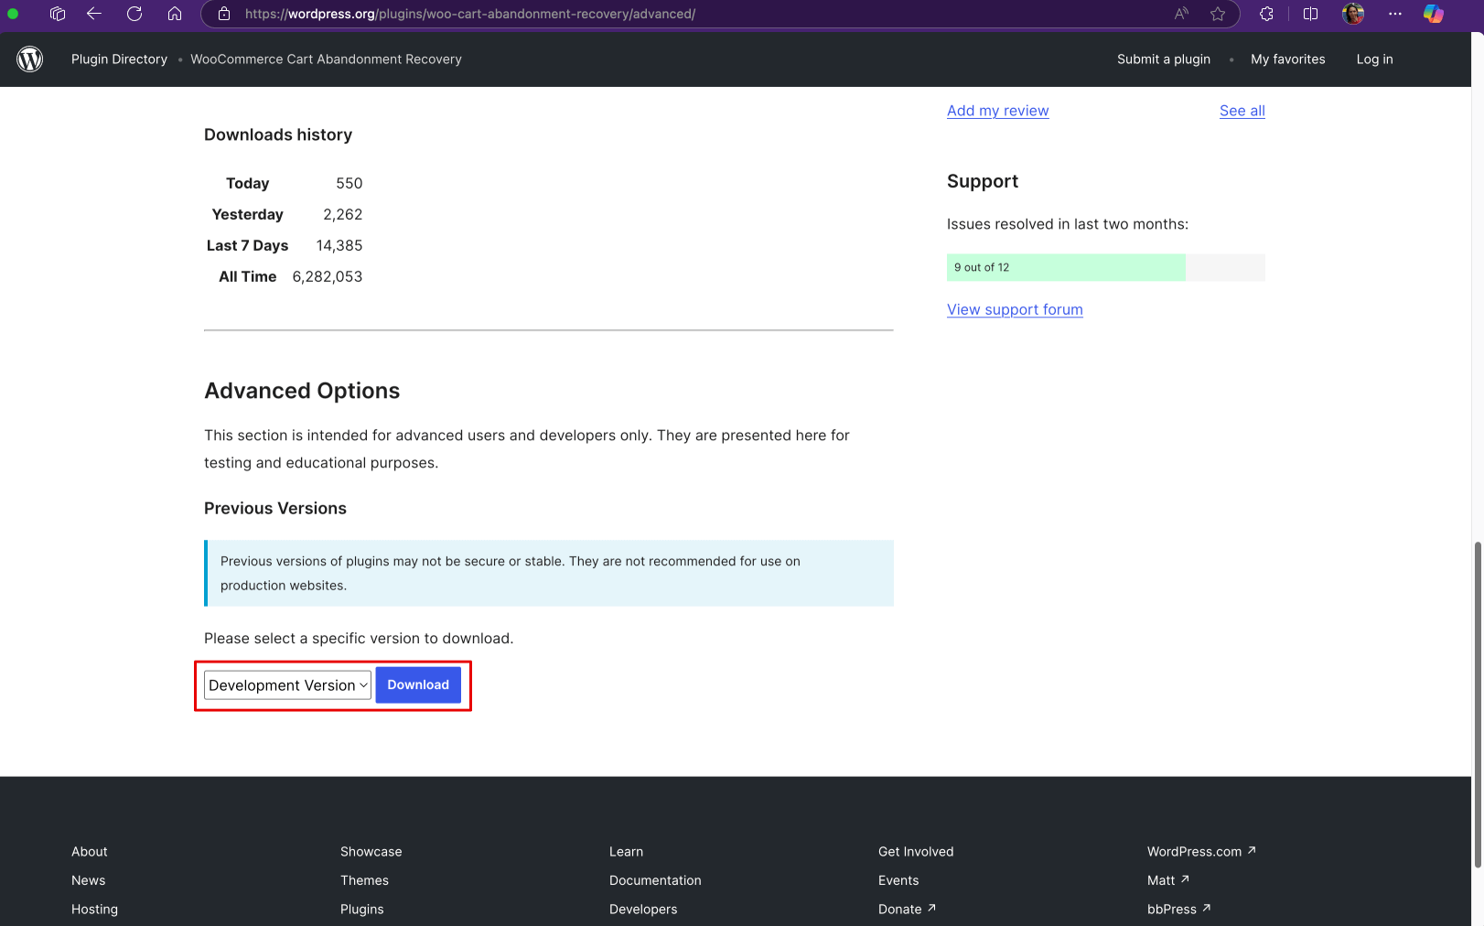Open the Learn footer link
1484x926 pixels.
pos(627,852)
